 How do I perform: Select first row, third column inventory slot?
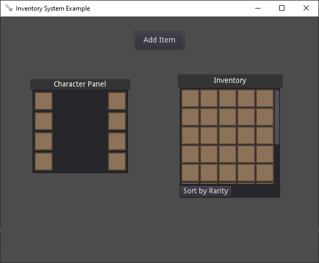pyautogui.click(x=228, y=98)
